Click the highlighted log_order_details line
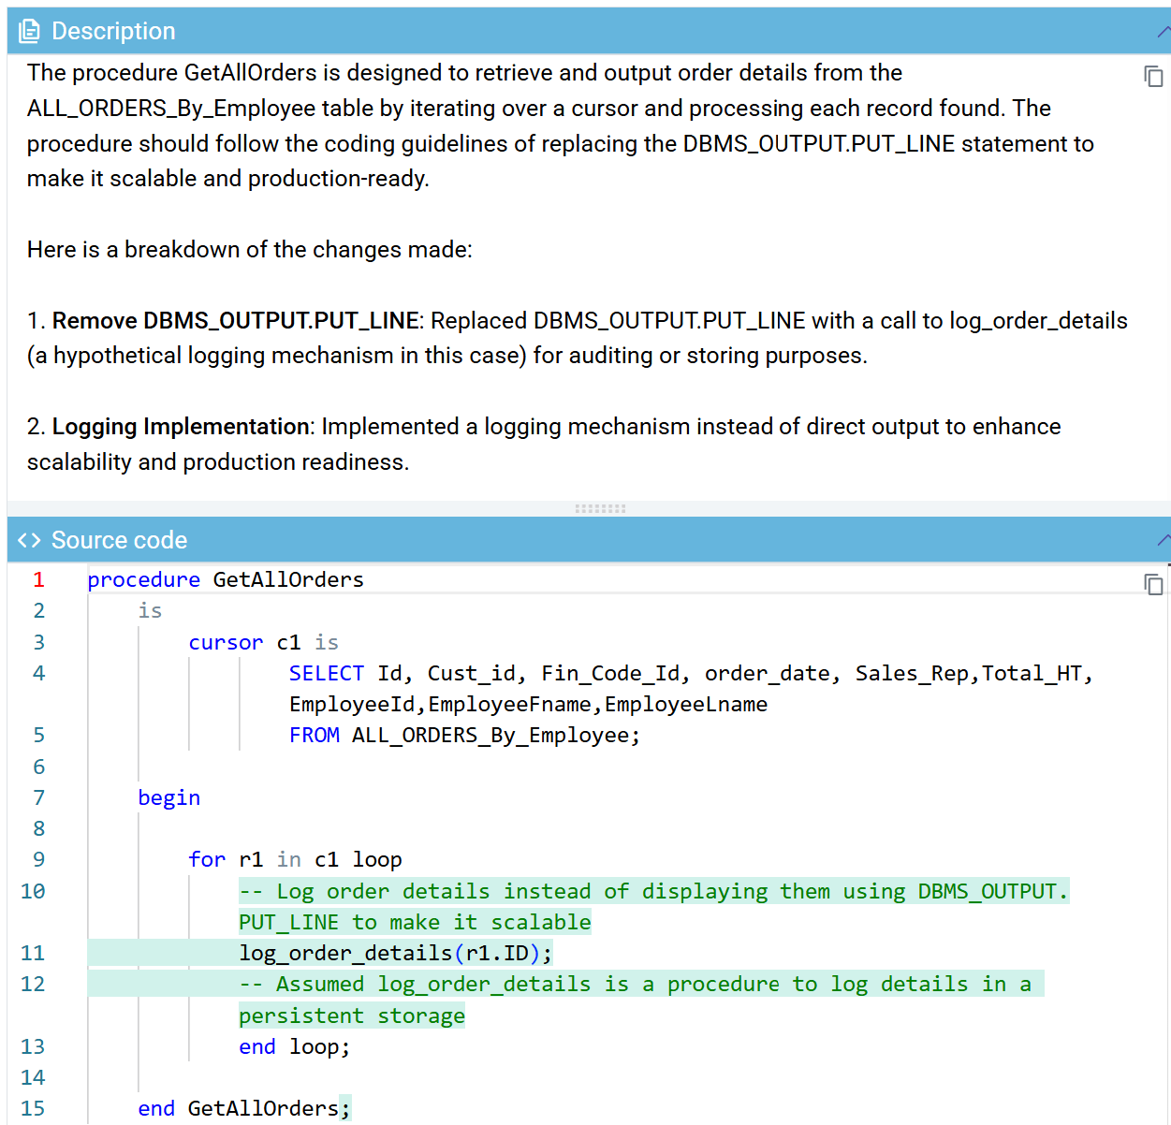Viewport: 1171px width, 1125px height. point(393,953)
